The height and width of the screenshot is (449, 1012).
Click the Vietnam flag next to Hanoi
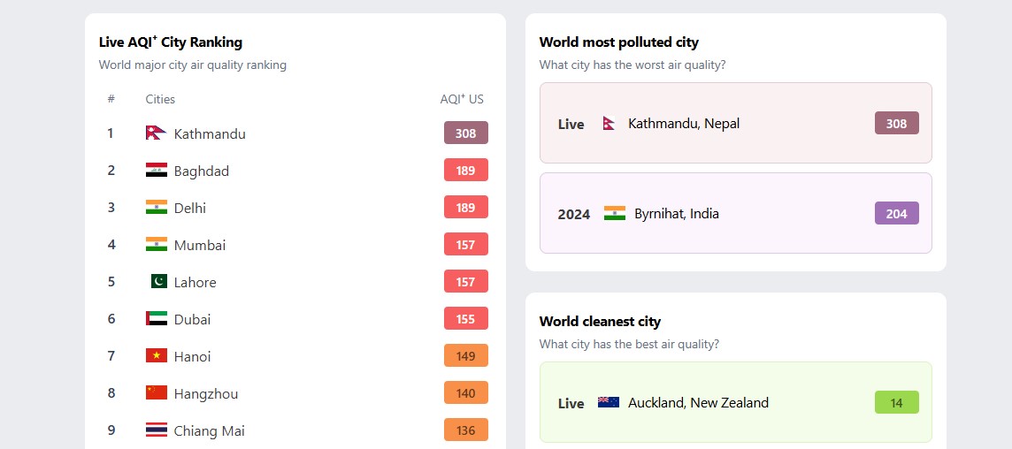(156, 356)
